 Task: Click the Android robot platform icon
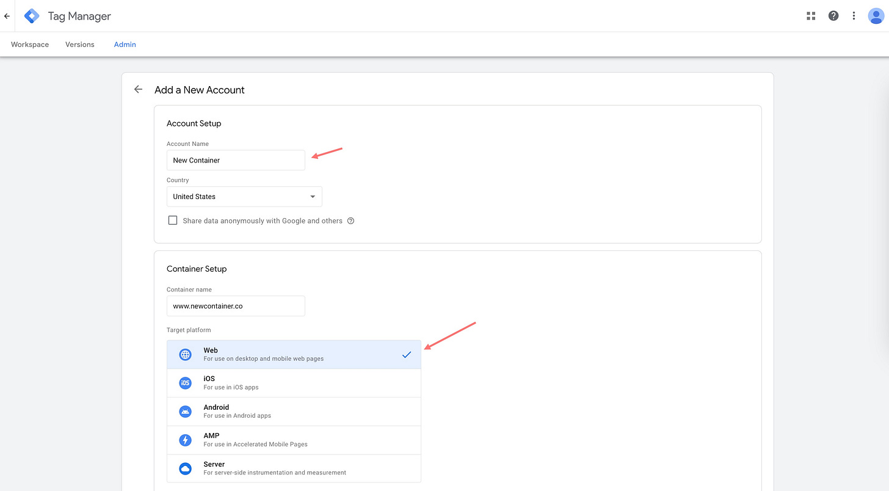(x=185, y=412)
